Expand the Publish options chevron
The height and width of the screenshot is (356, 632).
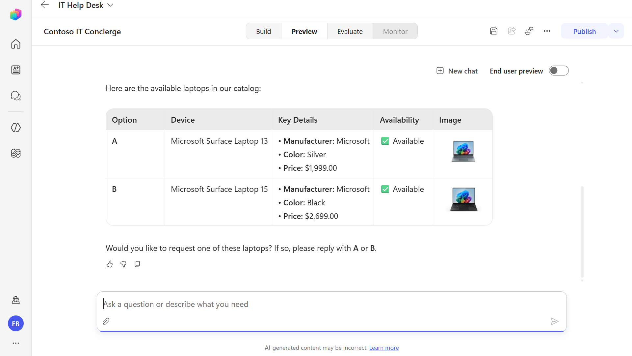coord(616,31)
